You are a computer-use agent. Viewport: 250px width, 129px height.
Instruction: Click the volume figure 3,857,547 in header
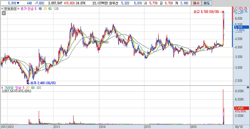coord(55,3)
